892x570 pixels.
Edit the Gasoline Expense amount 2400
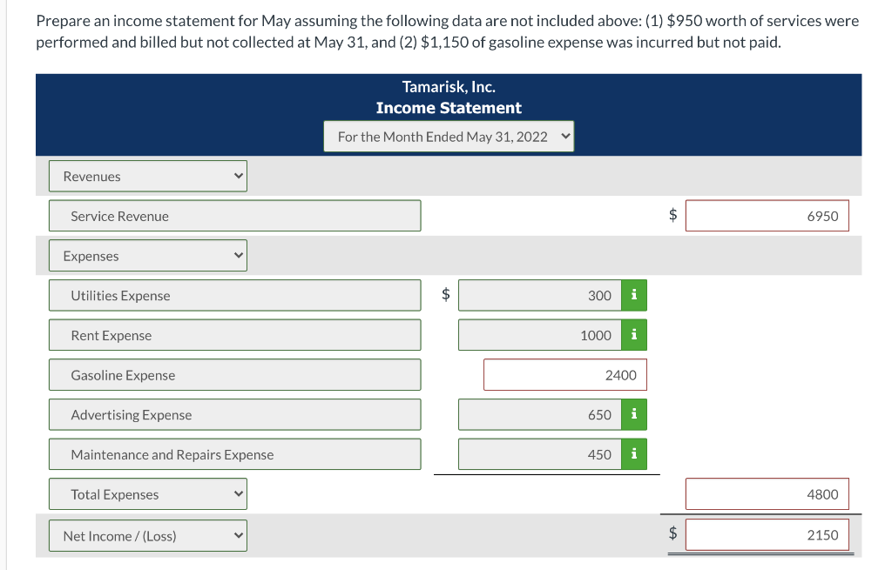click(565, 375)
